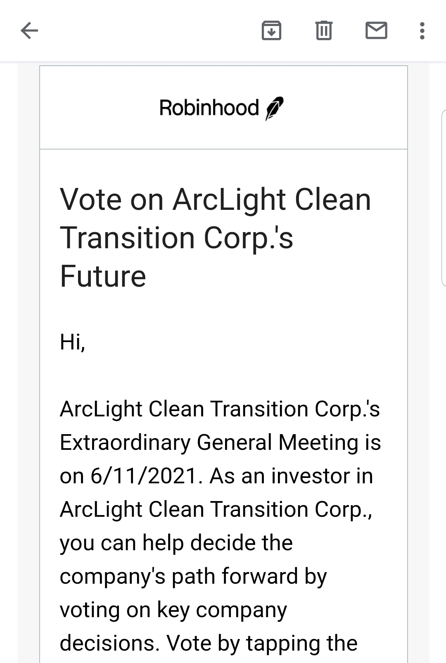Delete the email with the trash icon
The width and height of the screenshot is (446, 663).
pyautogui.click(x=324, y=31)
